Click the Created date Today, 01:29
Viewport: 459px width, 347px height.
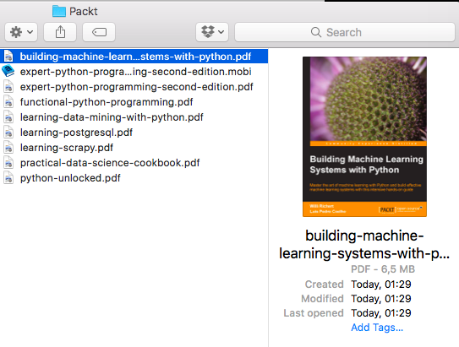381,285
